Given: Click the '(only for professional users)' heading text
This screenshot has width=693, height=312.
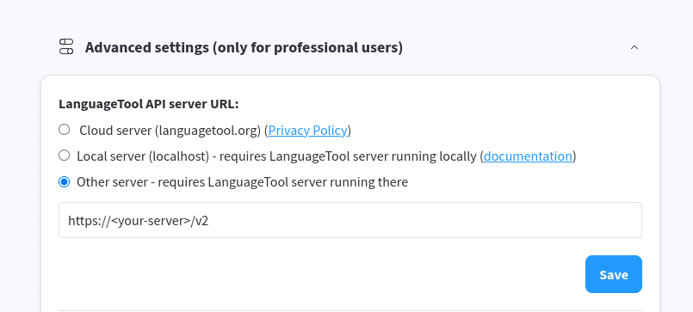Looking at the screenshot, I should (x=307, y=47).
